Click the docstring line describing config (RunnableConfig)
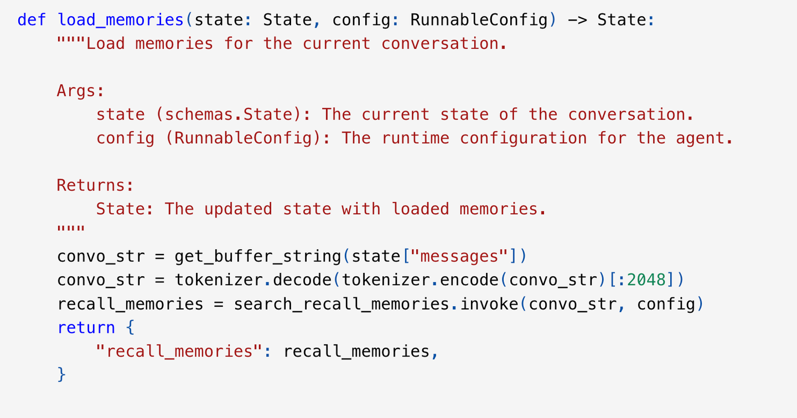797x418 pixels. pyautogui.click(x=415, y=138)
